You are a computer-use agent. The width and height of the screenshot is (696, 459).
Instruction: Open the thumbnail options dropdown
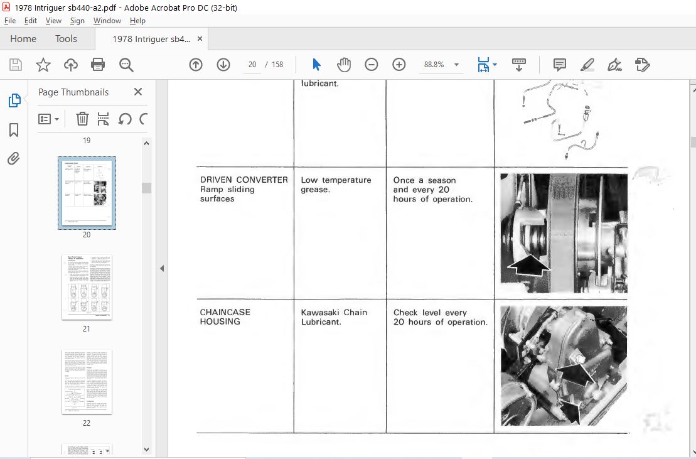pos(48,119)
